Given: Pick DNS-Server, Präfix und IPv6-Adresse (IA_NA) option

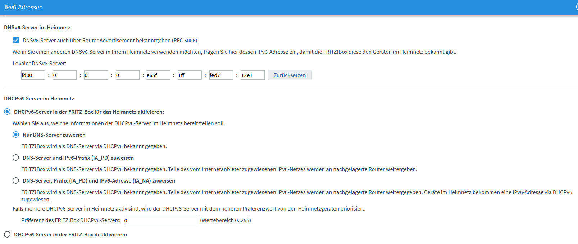Looking at the screenshot, I should (16, 181).
